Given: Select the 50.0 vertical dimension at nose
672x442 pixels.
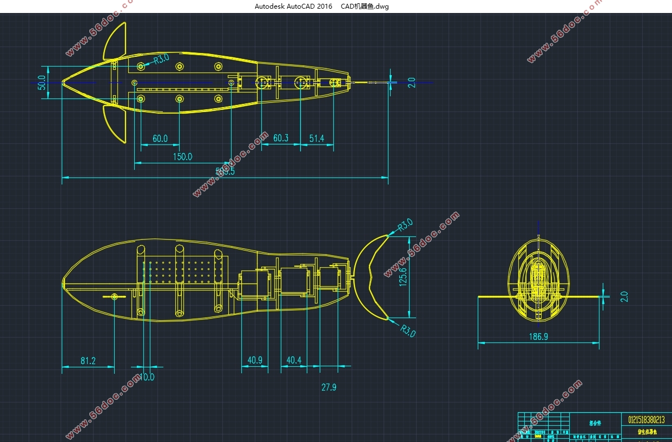Looking at the screenshot, I should (42, 83).
